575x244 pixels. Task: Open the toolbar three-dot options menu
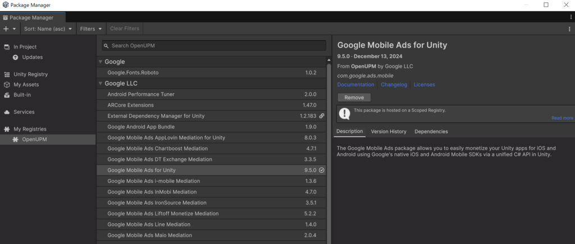569,29
